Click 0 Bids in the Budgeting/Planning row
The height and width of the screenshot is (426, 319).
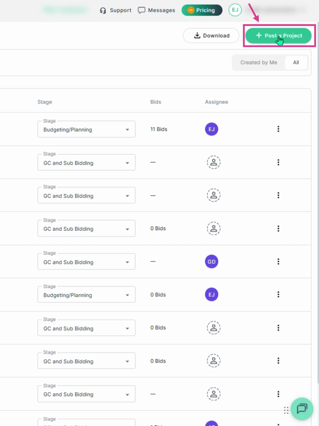158,295
